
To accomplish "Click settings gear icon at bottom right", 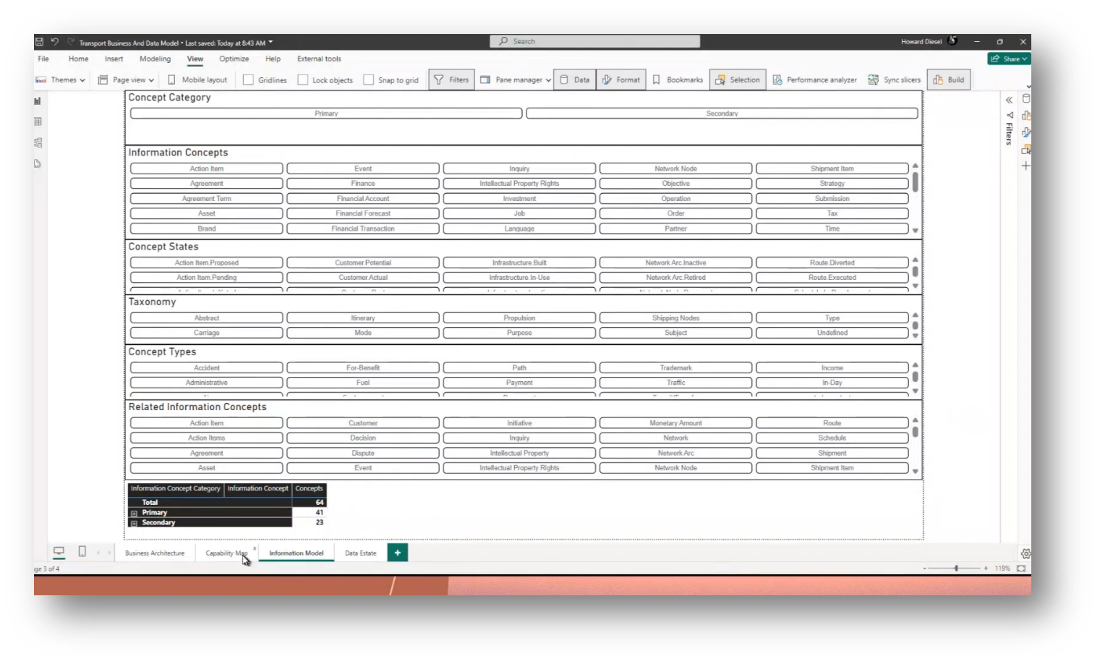I will point(1026,554).
